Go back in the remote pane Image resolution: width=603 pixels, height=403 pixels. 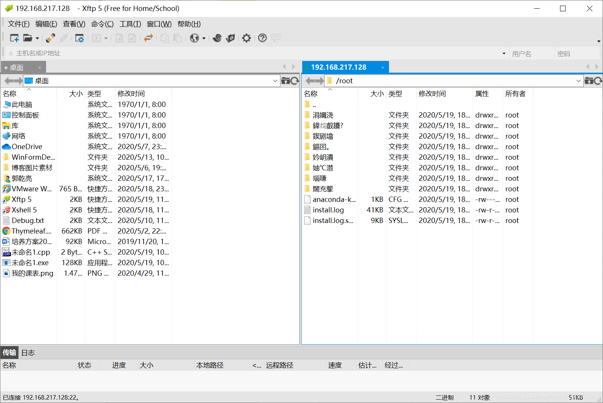[310, 81]
